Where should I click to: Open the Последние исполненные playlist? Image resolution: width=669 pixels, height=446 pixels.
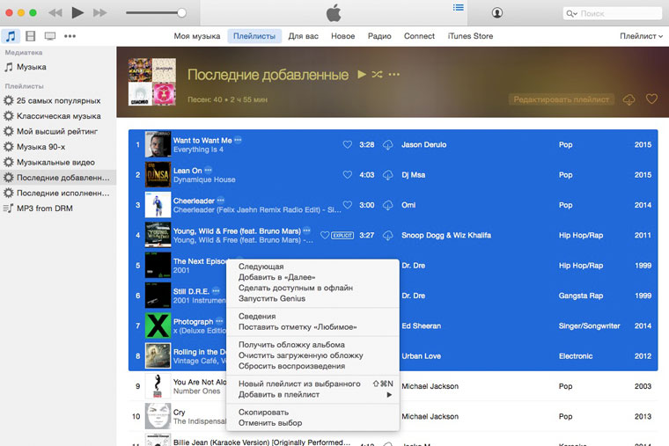coord(58,193)
